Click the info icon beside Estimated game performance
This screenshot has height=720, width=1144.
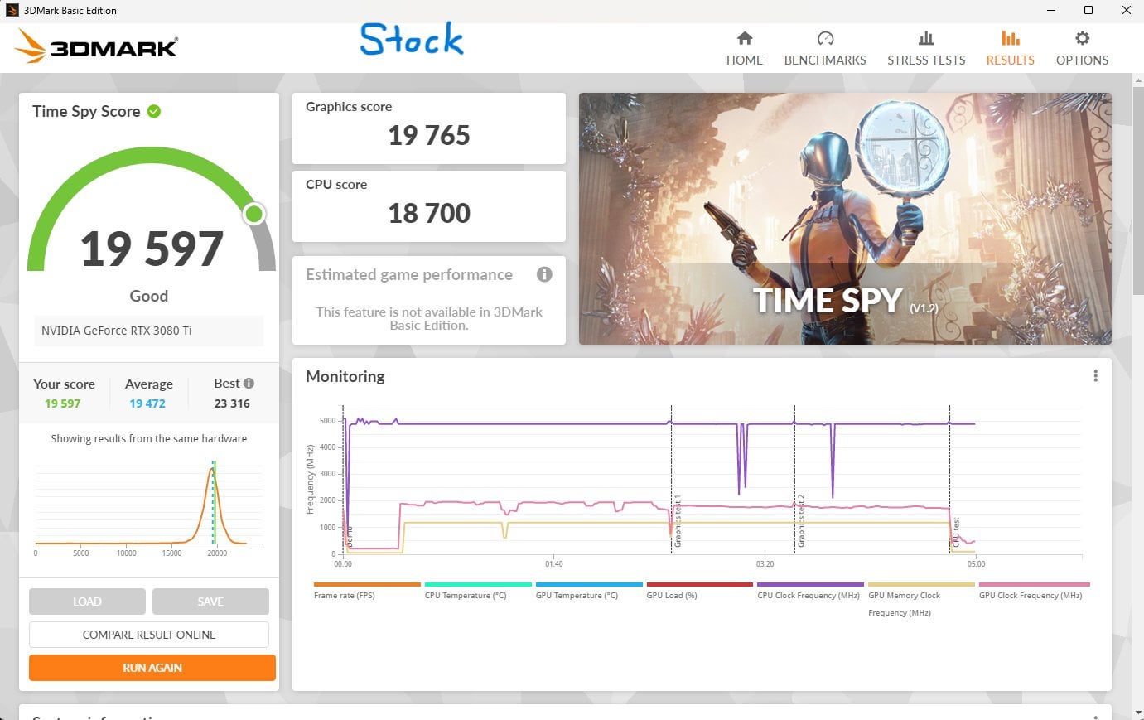tap(544, 274)
